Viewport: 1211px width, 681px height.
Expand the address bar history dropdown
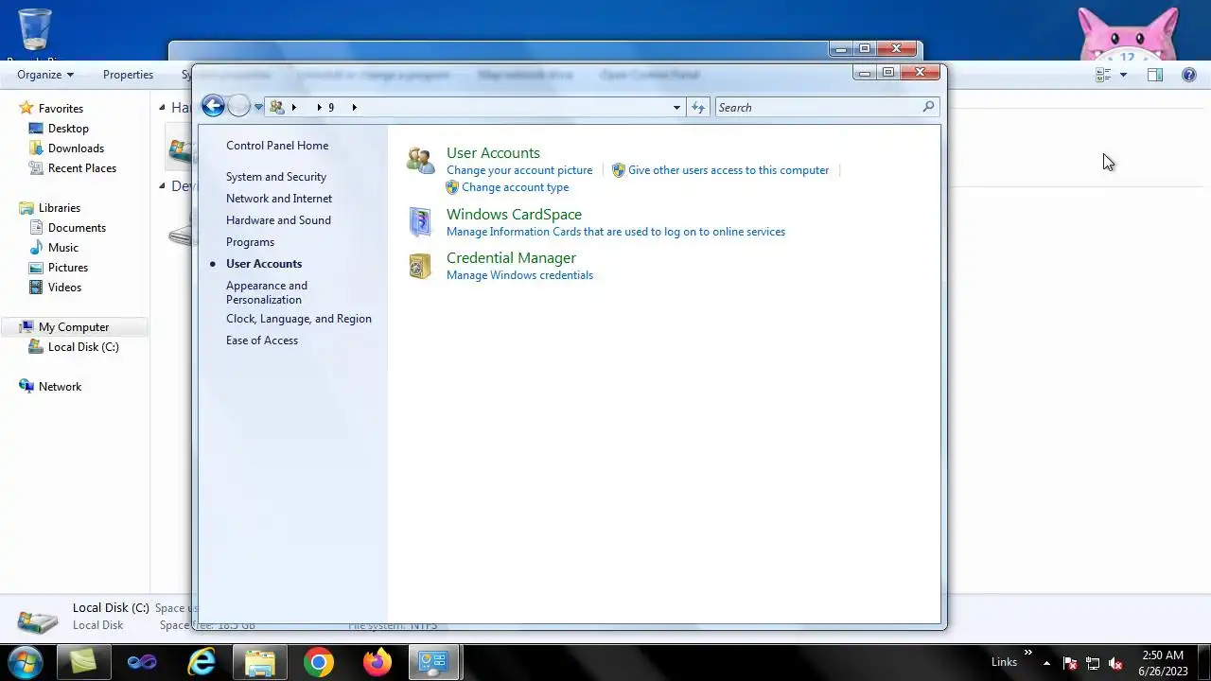click(676, 108)
